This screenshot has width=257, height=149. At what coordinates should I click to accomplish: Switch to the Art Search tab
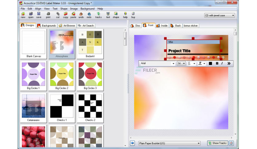click(86, 26)
